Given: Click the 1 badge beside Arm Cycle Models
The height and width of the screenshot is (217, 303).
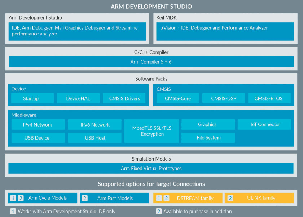Looking at the screenshot, I should [13, 198].
